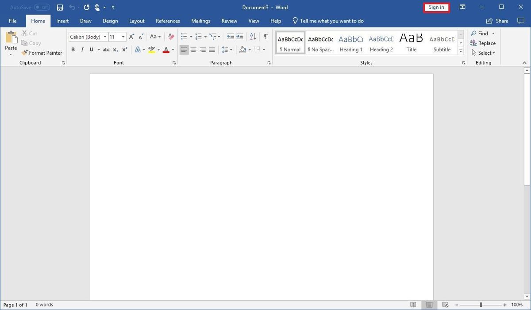Apply the Heading 1 style

click(x=350, y=42)
